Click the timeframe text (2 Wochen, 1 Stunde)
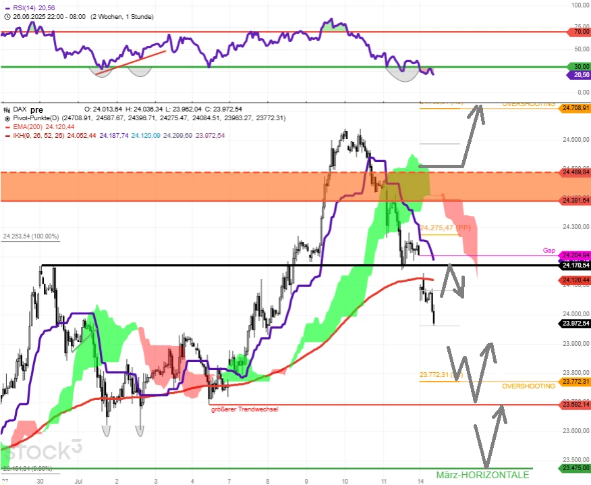Viewport: 591px width, 485px height. click(122, 17)
